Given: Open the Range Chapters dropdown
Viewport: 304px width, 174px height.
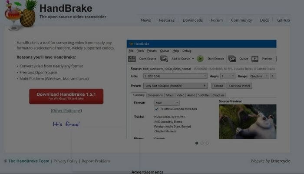Looking at the screenshot, I should click(x=259, y=76).
